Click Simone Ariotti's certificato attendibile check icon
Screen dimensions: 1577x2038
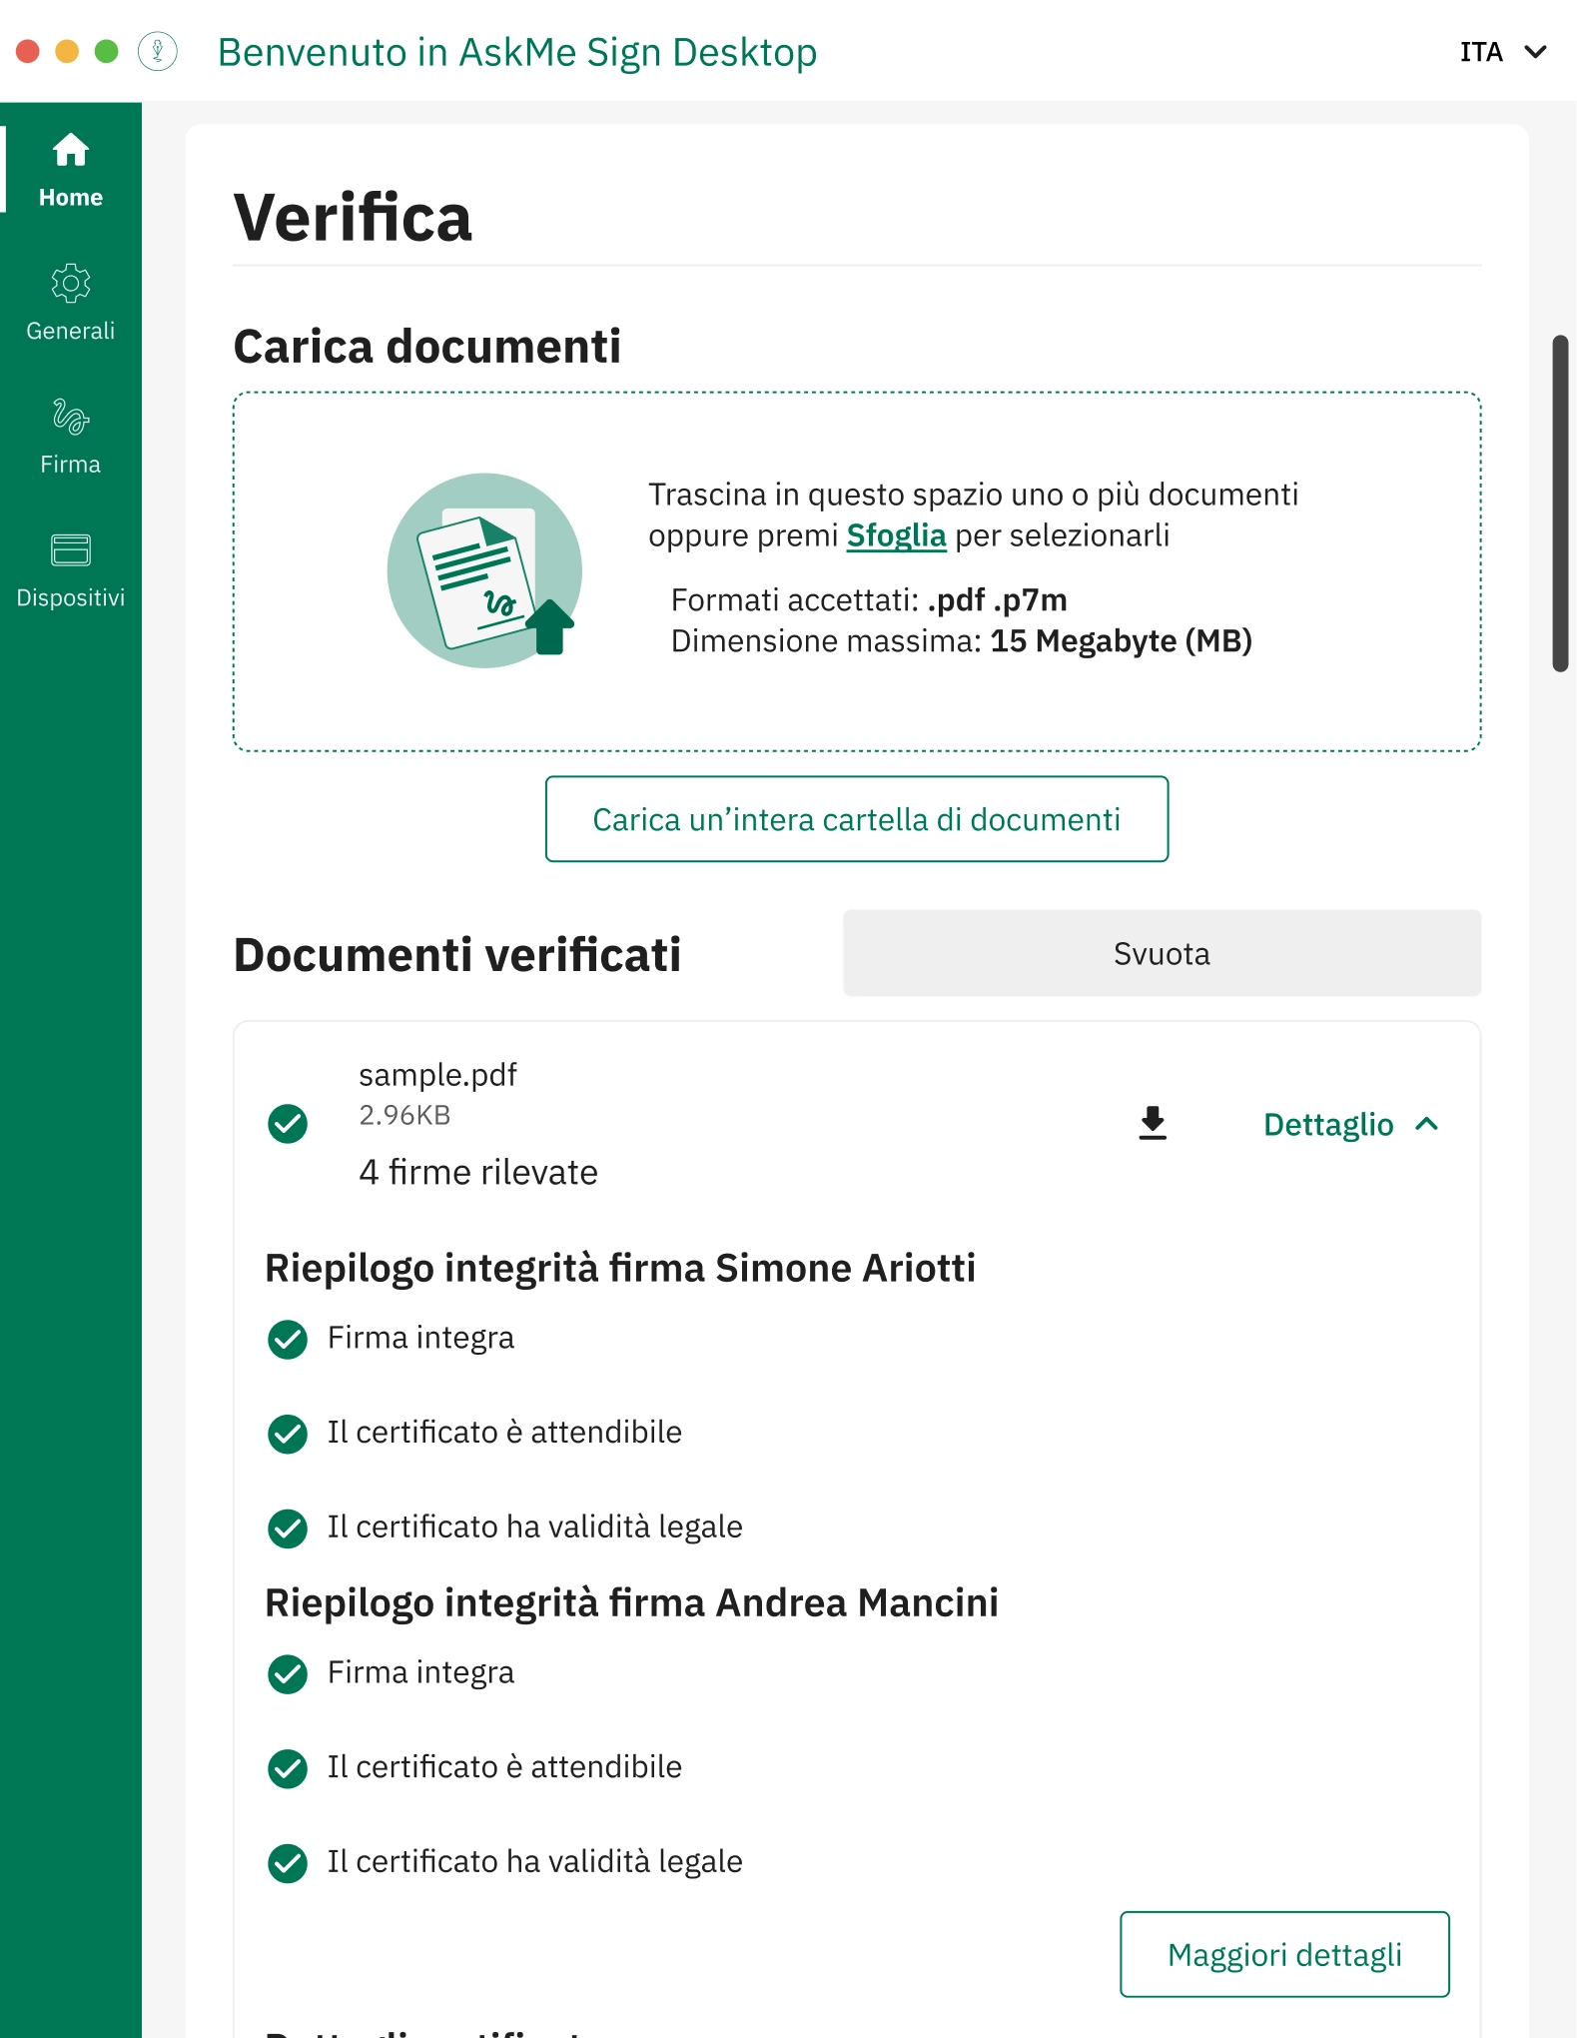coord(288,1434)
